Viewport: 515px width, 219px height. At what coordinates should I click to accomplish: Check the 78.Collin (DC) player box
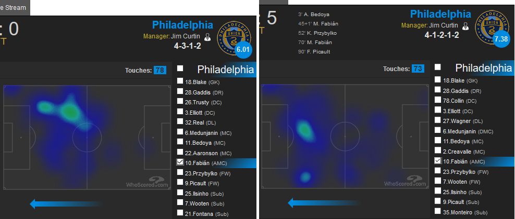point(438,101)
